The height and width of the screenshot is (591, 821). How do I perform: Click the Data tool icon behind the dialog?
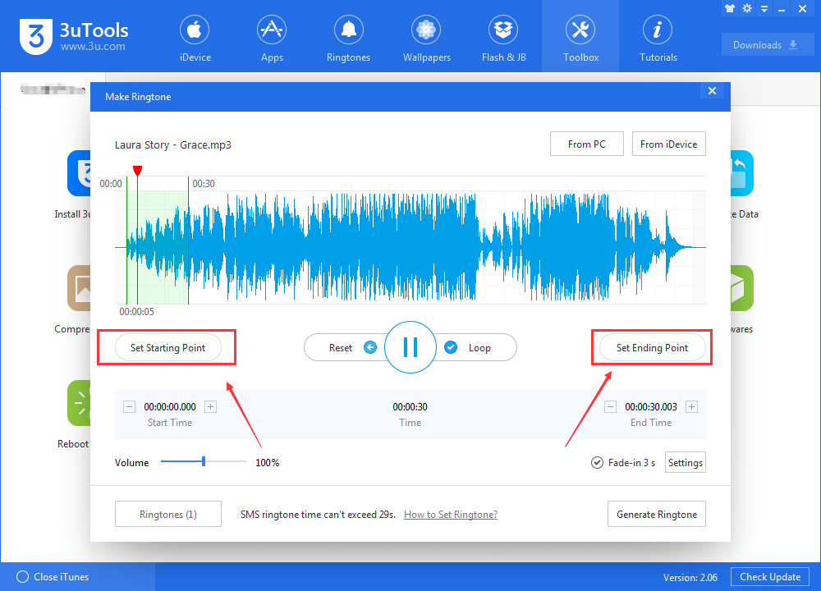[x=742, y=173]
